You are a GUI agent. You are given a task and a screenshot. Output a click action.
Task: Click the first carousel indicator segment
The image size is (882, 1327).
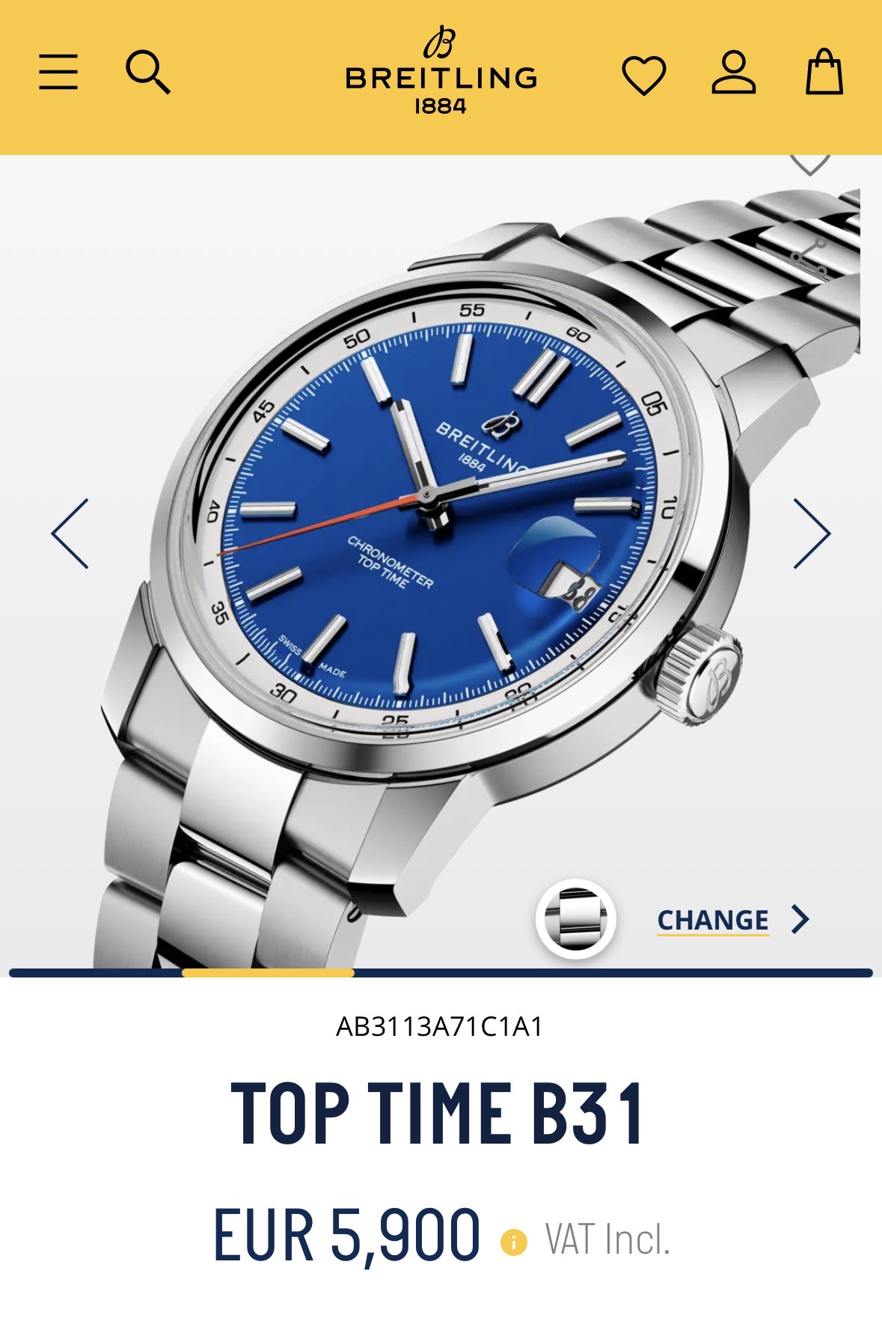pyautogui.click(x=96, y=973)
